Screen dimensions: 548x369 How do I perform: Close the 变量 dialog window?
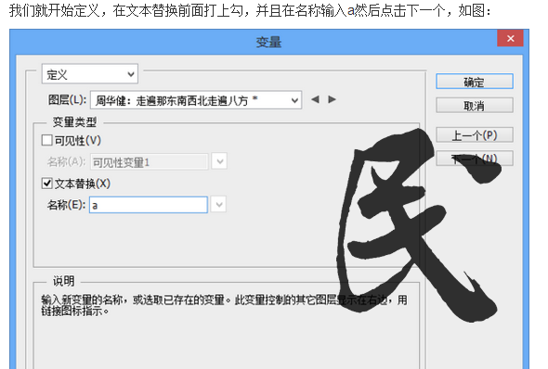pyautogui.click(x=510, y=38)
